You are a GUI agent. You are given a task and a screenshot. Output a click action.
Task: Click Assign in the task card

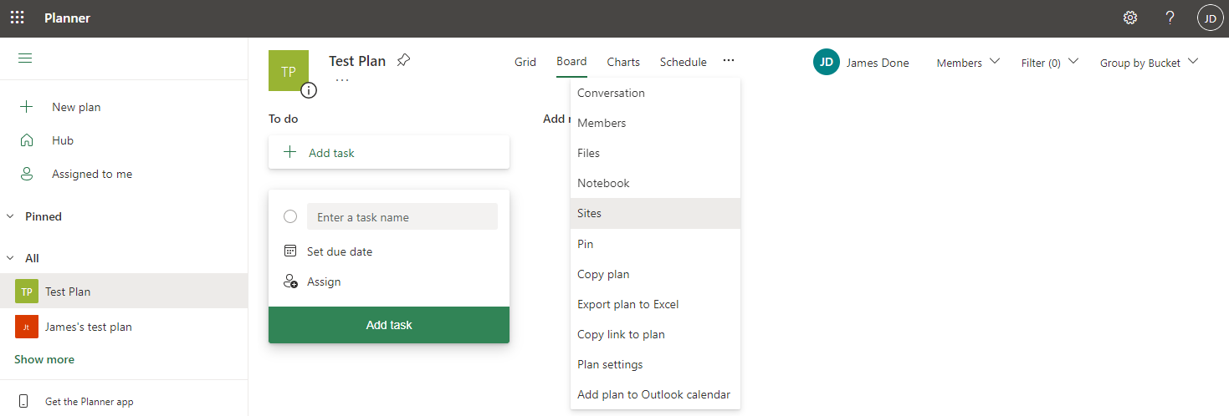click(x=324, y=282)
